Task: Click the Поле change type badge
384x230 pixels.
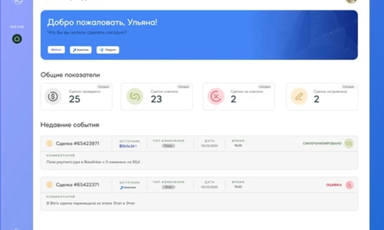Action: [x=168, y=146]
